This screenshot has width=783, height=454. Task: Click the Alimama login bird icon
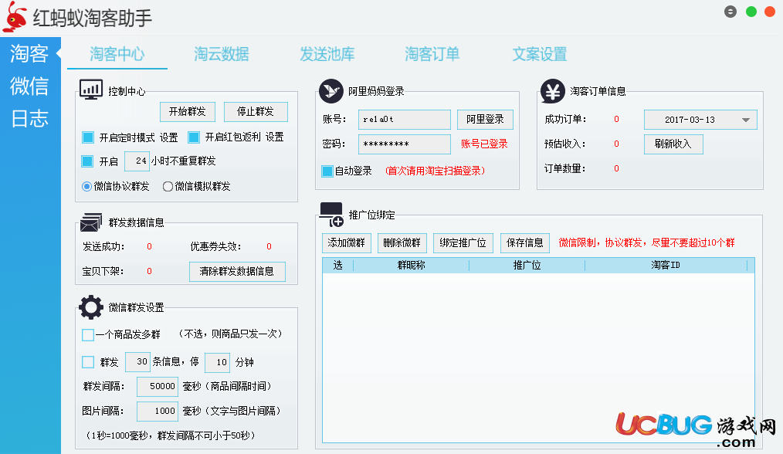[331, 91]
